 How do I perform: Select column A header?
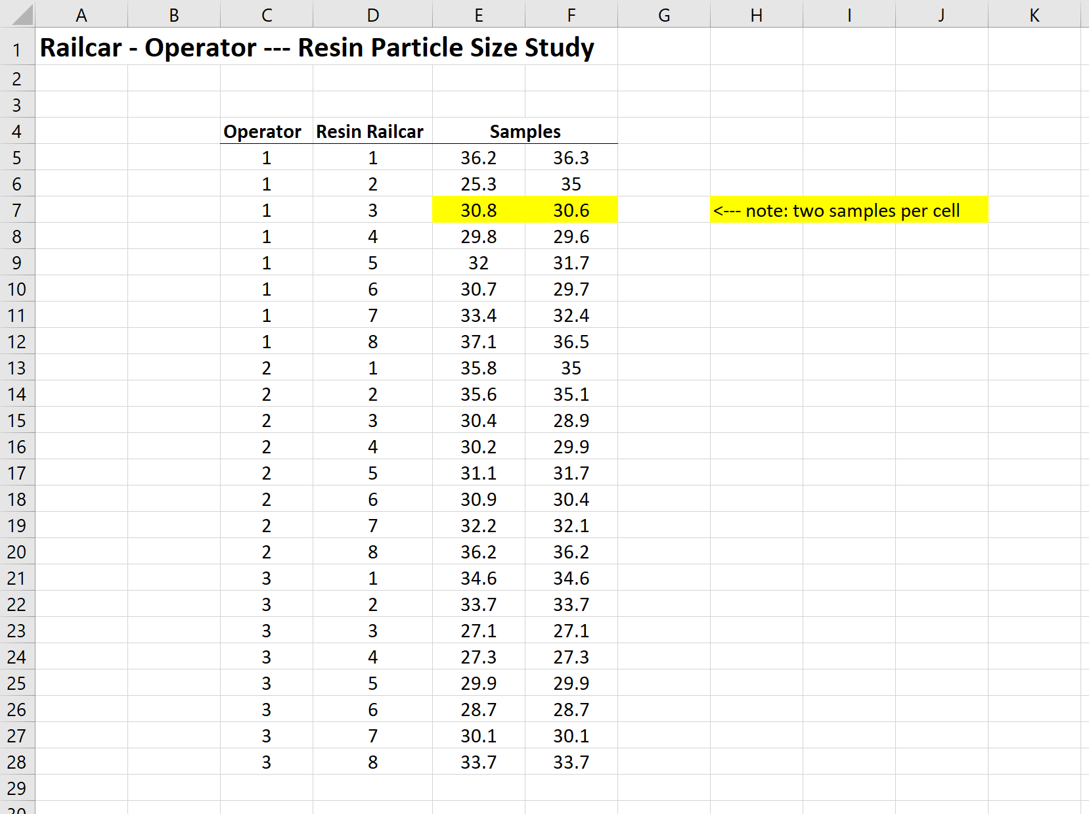tap(81, 14)
